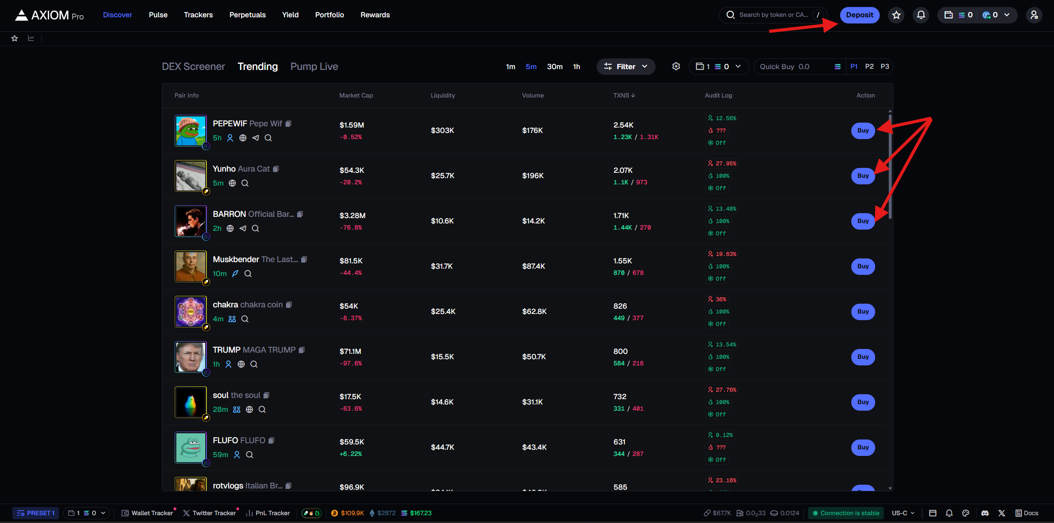1054x523 pixels.
Task: Go to Perpetuals page
Action: coord(248,15)
